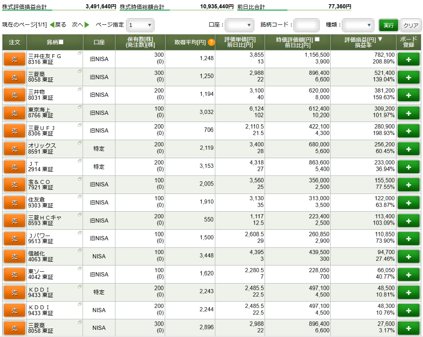Image resolution: width=423 pixels, height=337 pixels.
Task: Click the popup icon beside Ｊパワー
Action: [x=80, y=233]
